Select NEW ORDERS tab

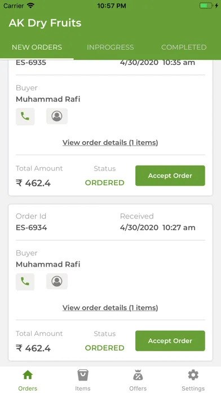[37, 47]
